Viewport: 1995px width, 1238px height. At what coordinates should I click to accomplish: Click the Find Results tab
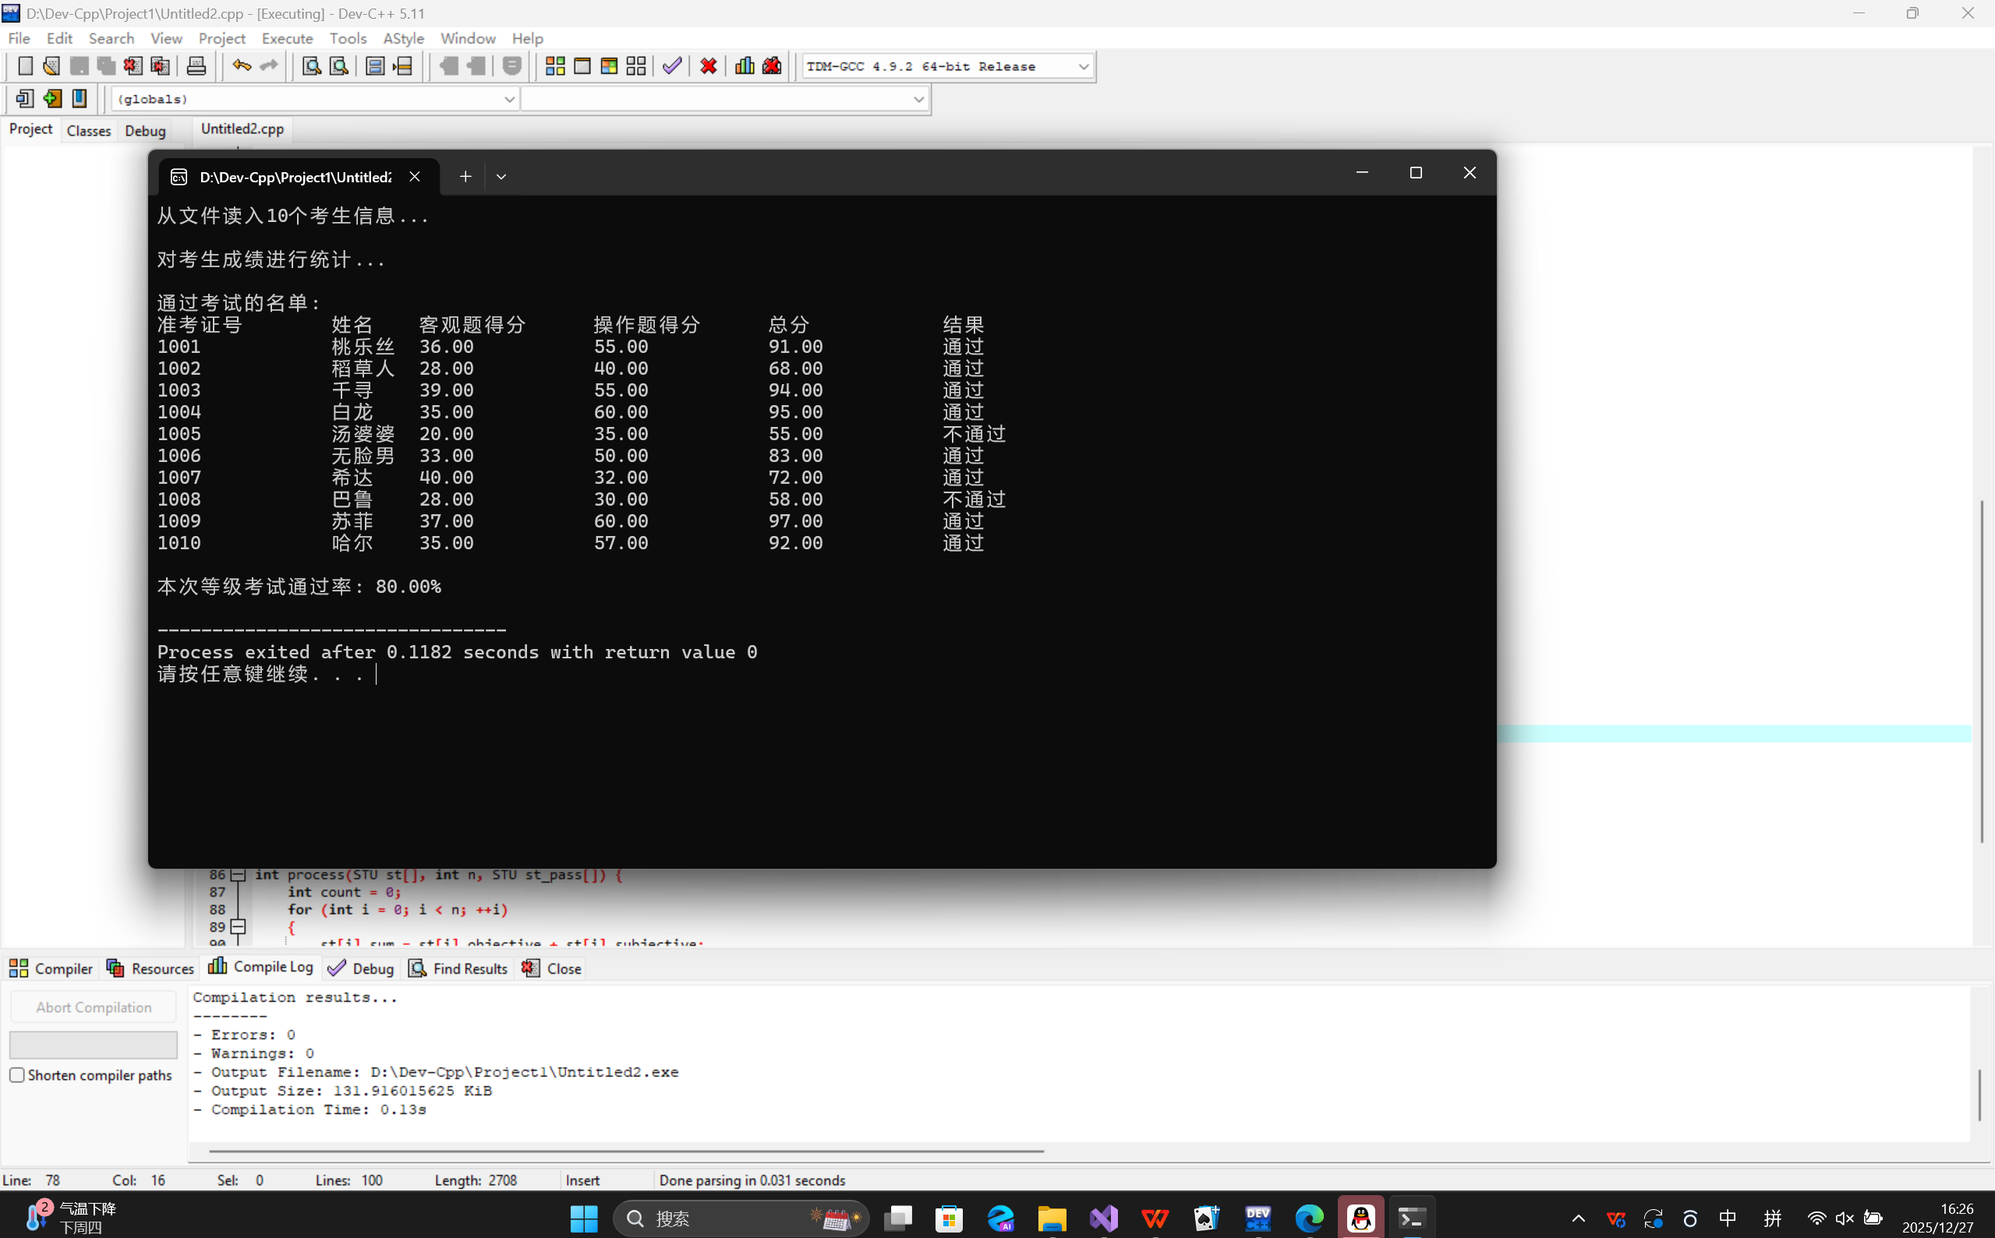[459, 968]
